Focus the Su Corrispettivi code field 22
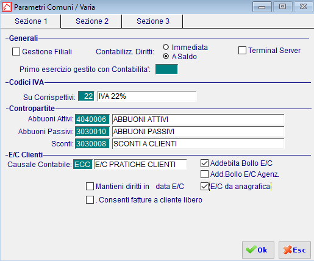The image size is (314, 261). point(86,96)
